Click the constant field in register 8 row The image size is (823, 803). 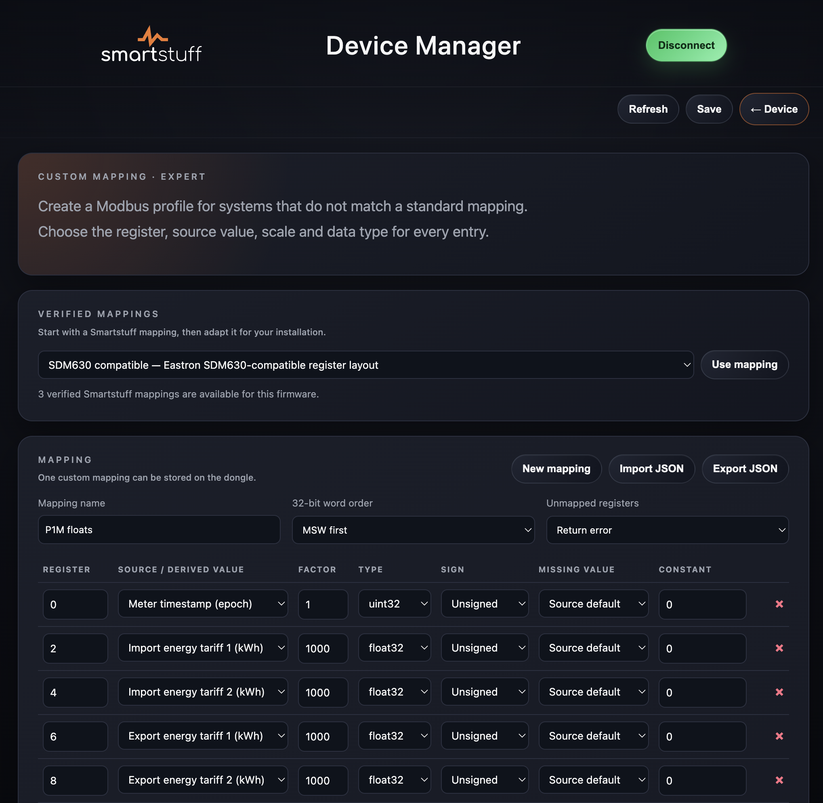click(702, 781)
